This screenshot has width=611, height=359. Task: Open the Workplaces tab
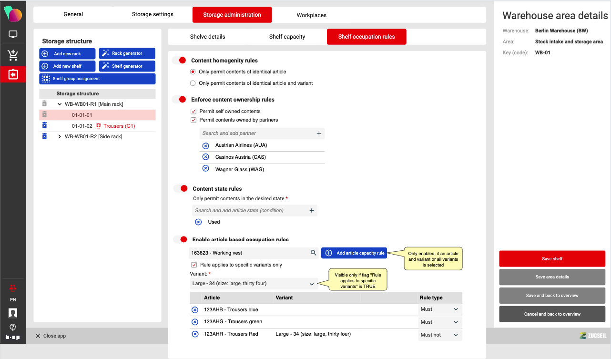(x=311, y=15)
